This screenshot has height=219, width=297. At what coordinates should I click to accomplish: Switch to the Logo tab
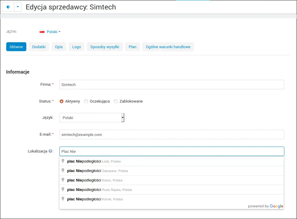(77, 47)
